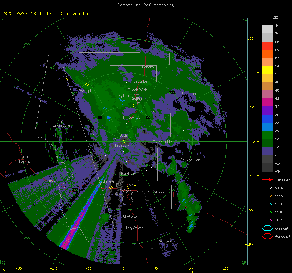Click the Lake Louise label
This screenshot has width=292, height=273.
coord(25,159)
